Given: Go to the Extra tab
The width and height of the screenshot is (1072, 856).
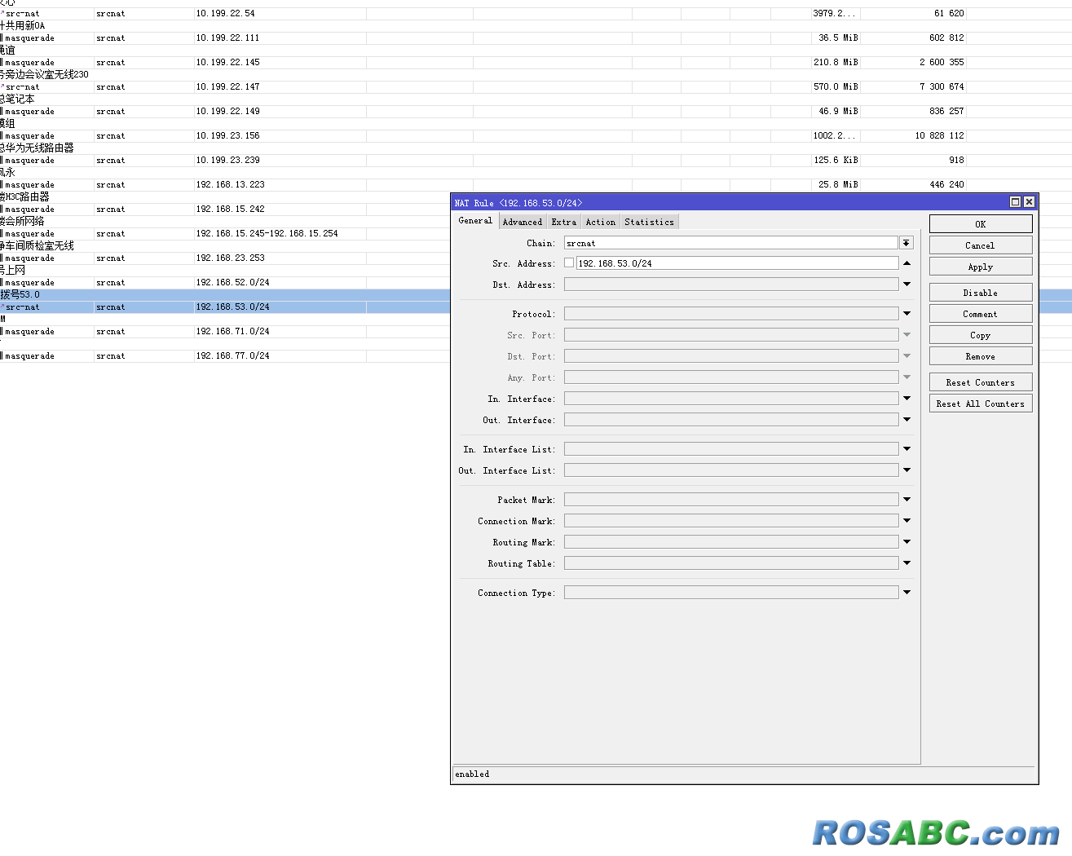Looking at the screenshot, I should coord(563,222).
